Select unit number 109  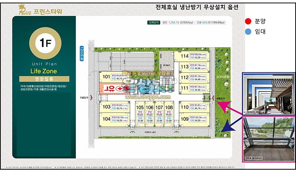coord(185,119)
